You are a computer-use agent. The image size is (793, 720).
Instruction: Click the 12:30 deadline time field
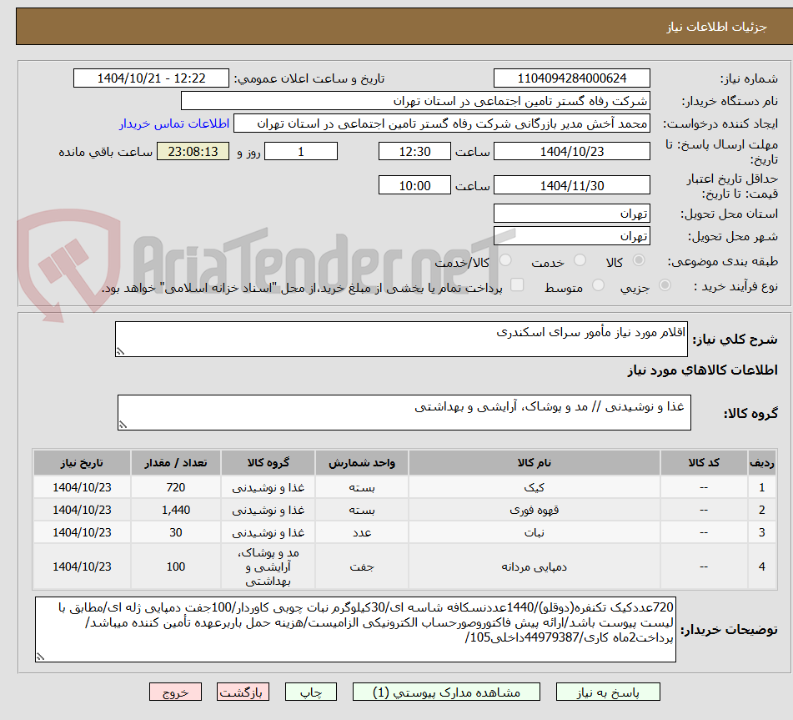pos(414,151)
